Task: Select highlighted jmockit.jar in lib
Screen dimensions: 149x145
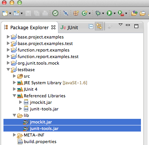Action: [72, 122]
